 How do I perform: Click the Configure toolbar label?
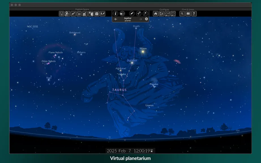(x=164, y=10)
